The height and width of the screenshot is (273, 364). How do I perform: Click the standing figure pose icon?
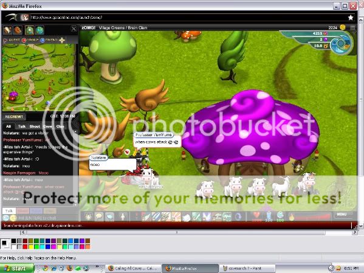(123, 217)
